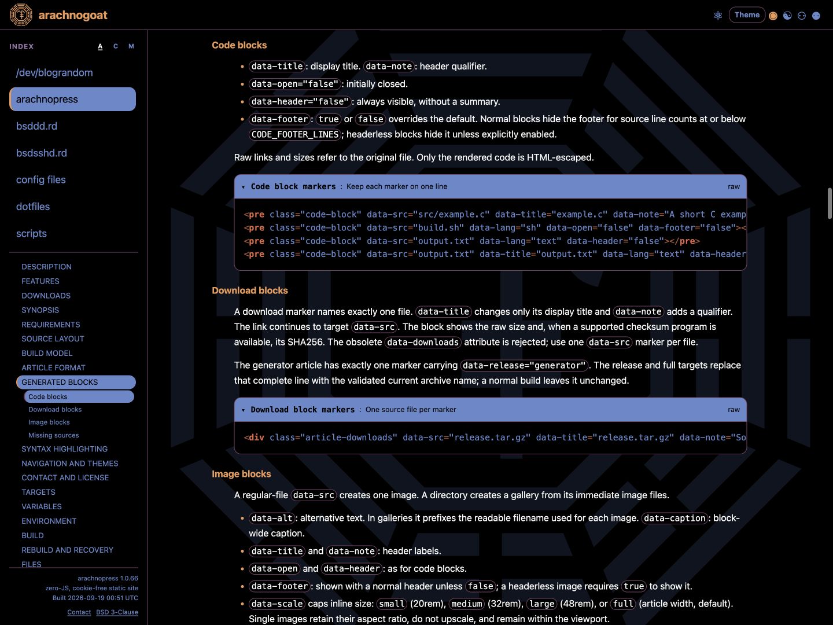This screenshot has height=625, width=833.
Task: Open the BSD 3-Clause license link
Action: click(117, 612)
